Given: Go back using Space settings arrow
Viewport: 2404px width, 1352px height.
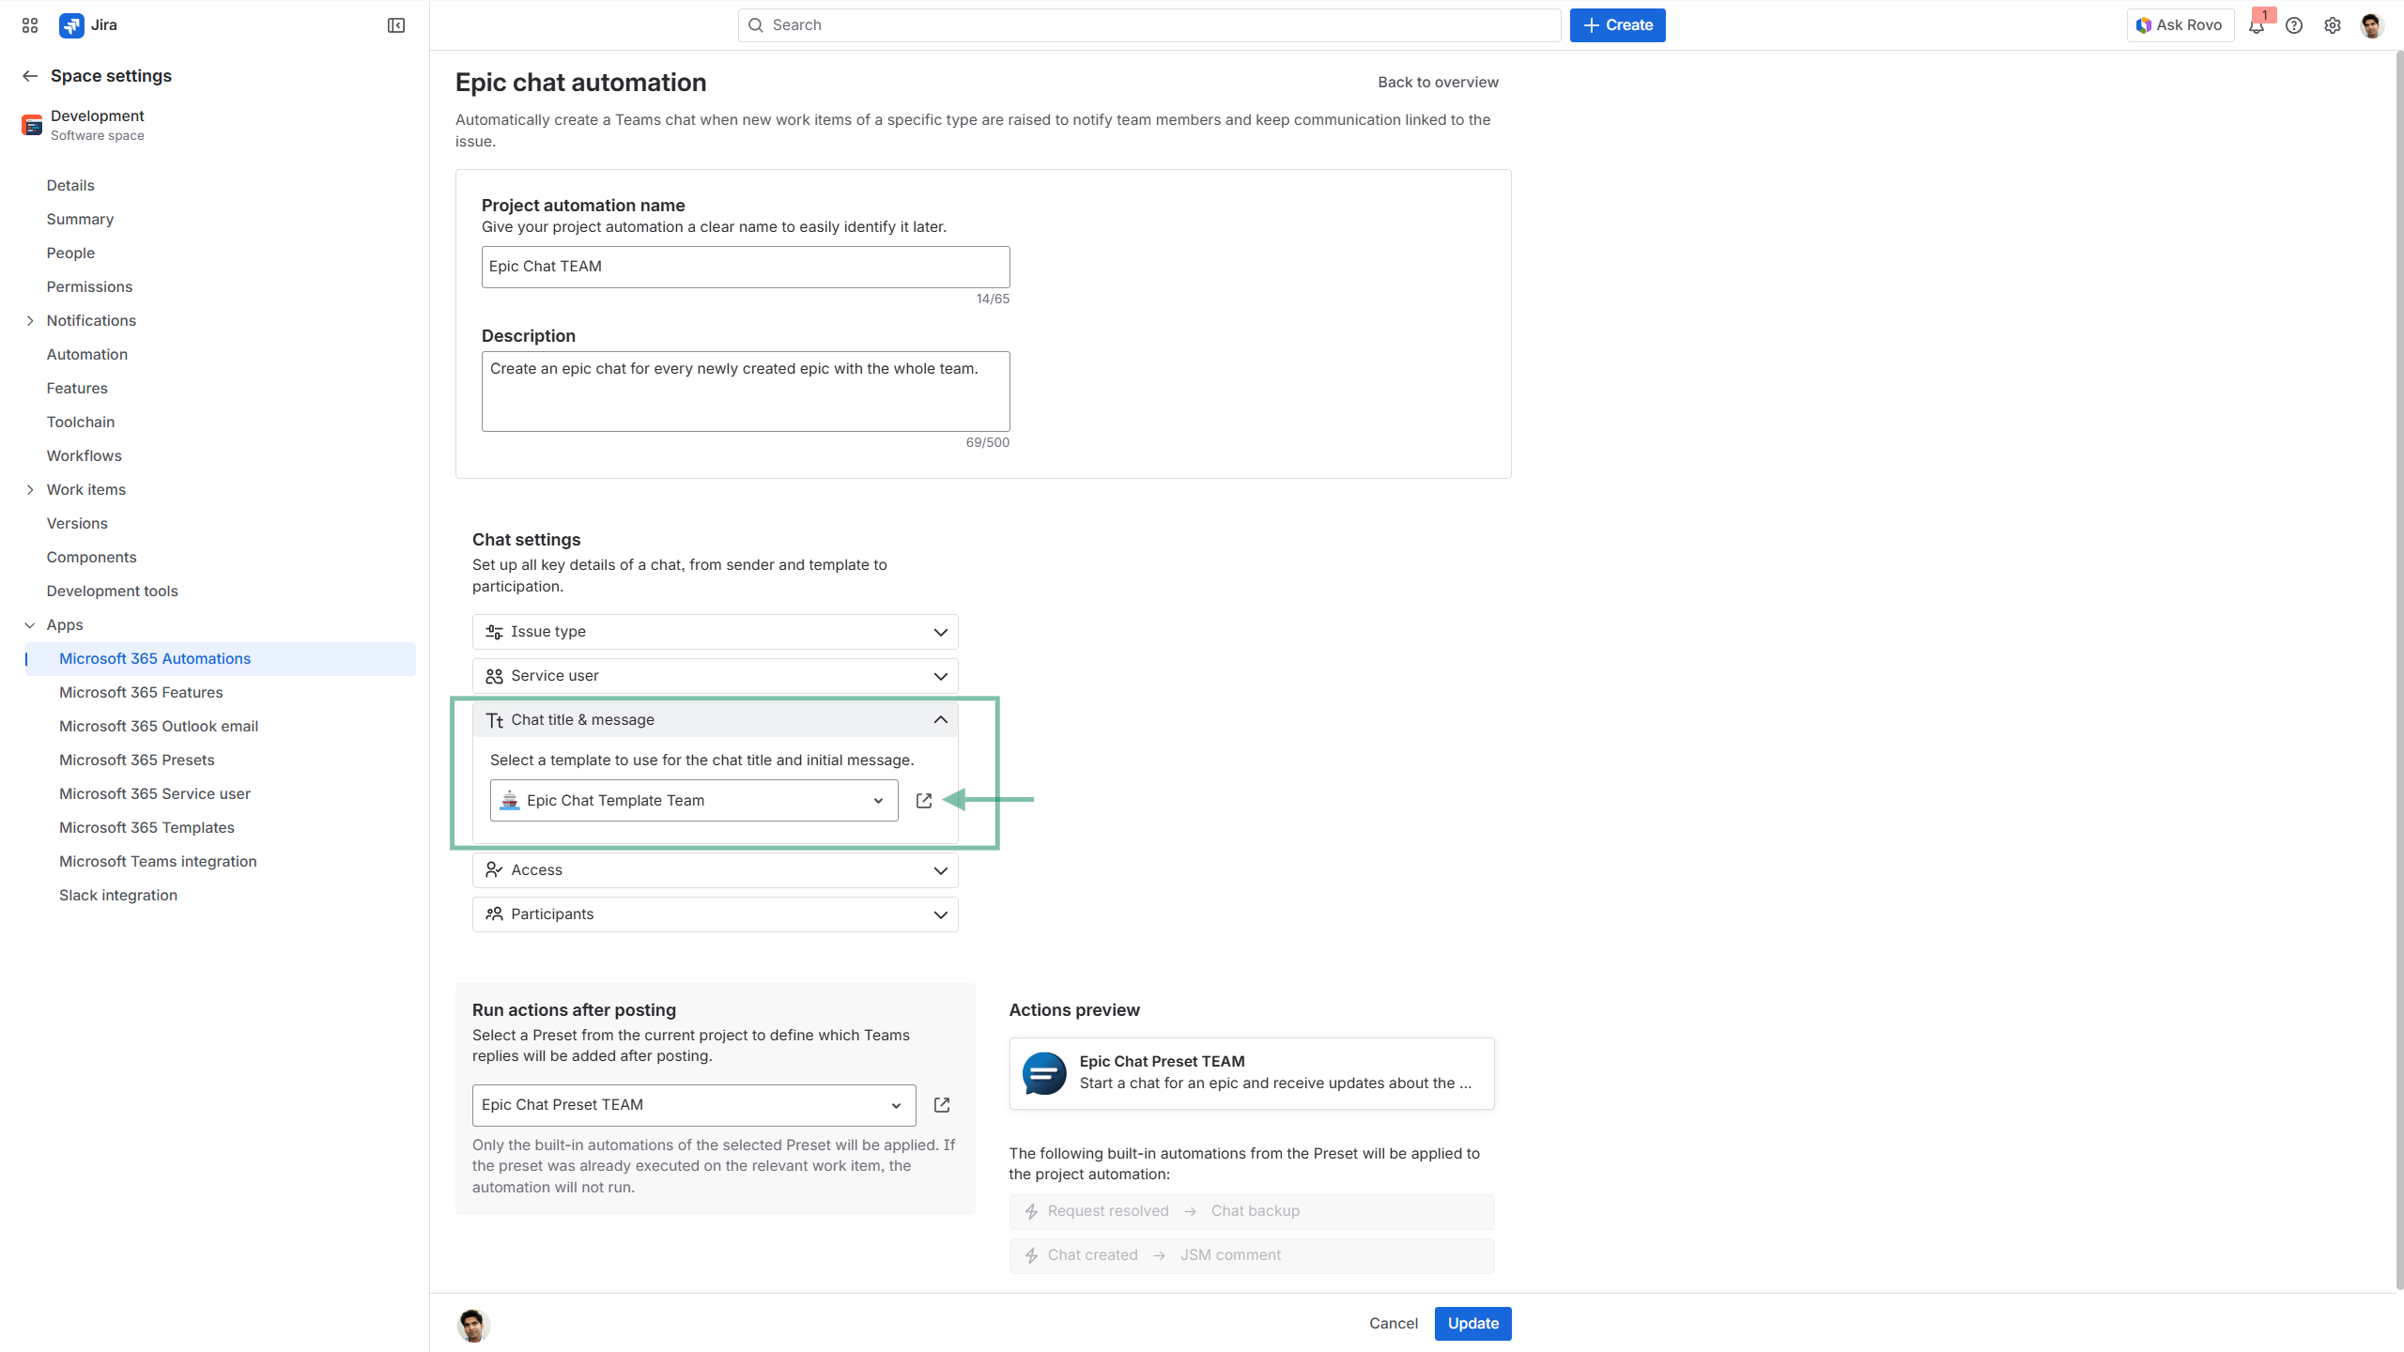Looking at the screenshot, I should 30,76.
